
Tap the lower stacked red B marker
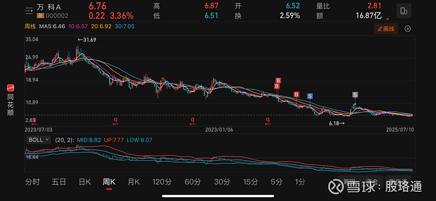(277, 86)
